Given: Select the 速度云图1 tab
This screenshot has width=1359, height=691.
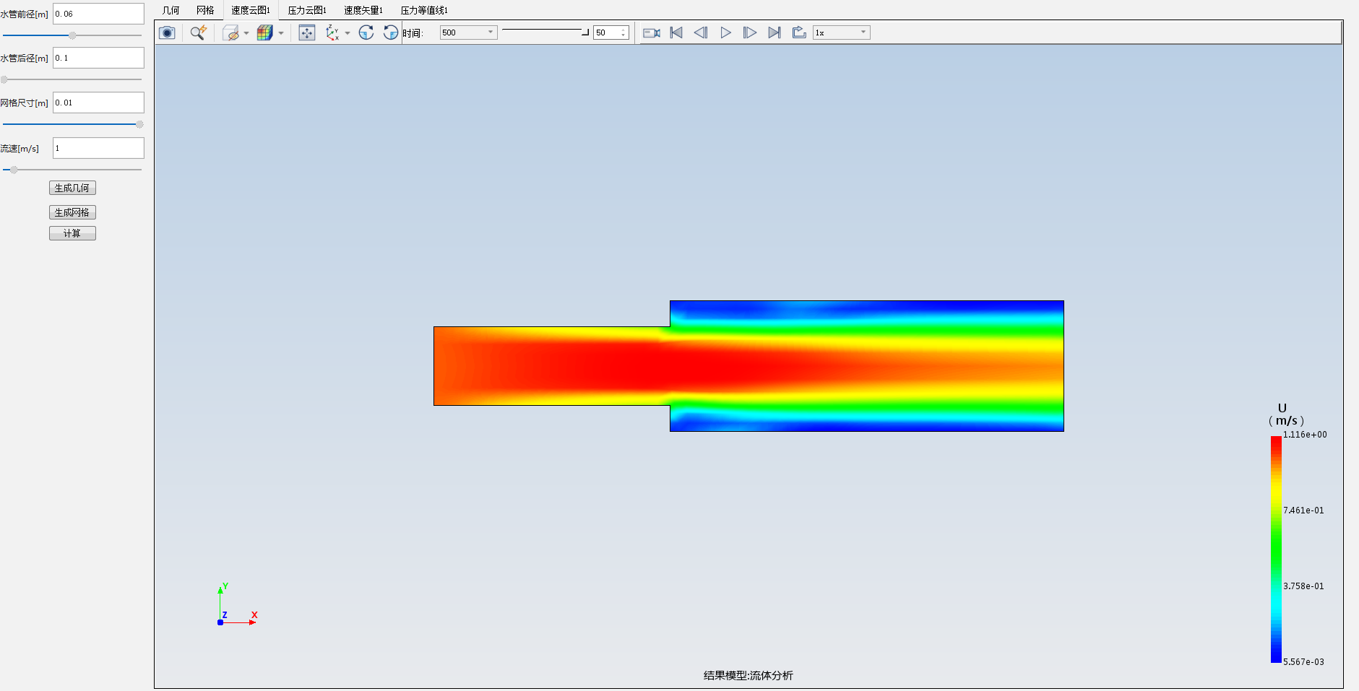Looking at the screenshot, I should 251,10.
